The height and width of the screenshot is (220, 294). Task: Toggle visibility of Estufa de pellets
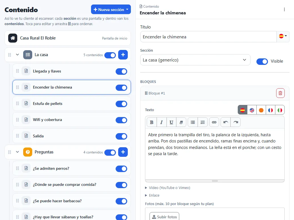coord(121,104)
